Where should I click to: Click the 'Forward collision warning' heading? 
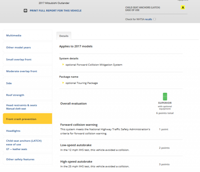79,125
